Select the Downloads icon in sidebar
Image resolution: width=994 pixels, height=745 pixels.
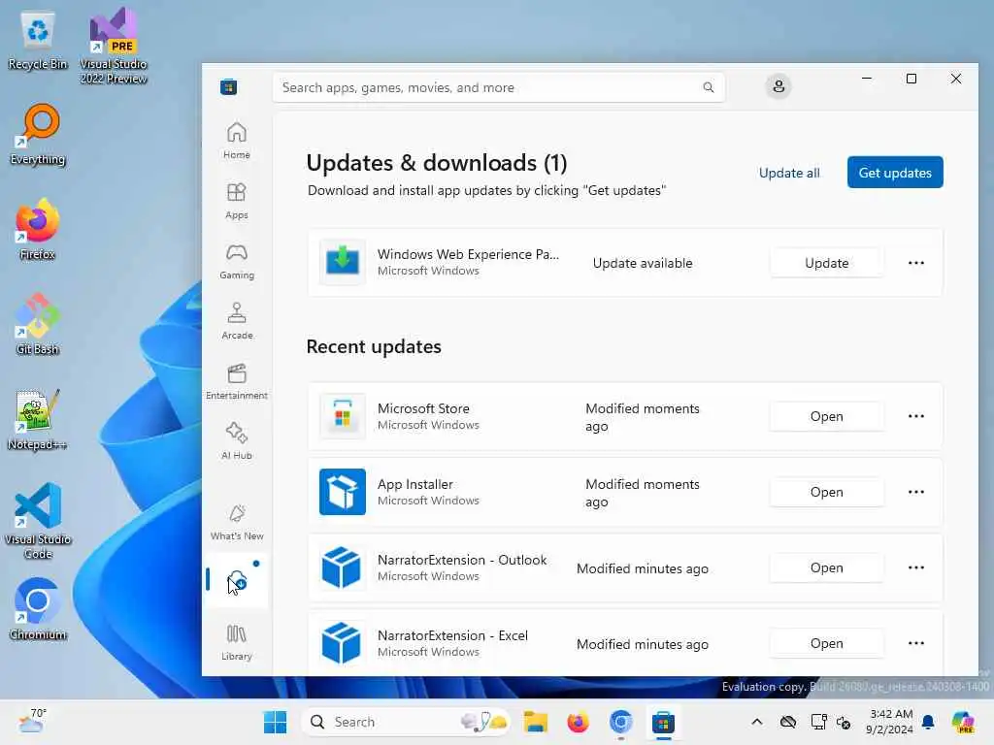237,580
